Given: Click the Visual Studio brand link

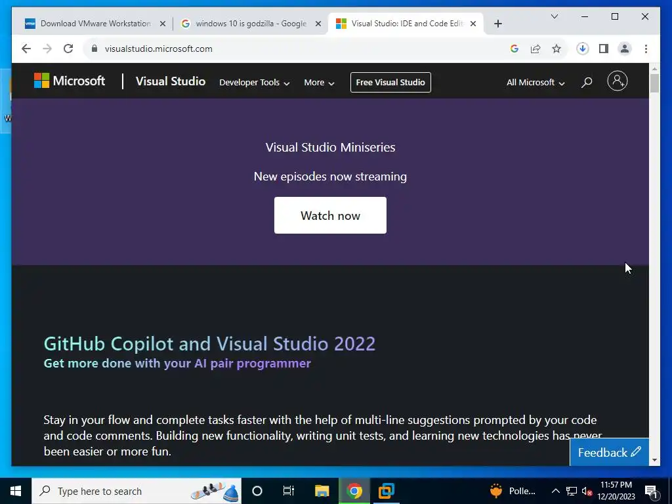Looking at the screenshot, I should pyautogui.click(x=171, y=81).
